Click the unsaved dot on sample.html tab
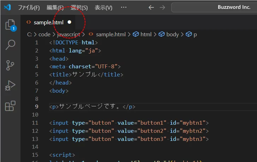The height and width of the screenshot is (162, 257). click(70, 22)
